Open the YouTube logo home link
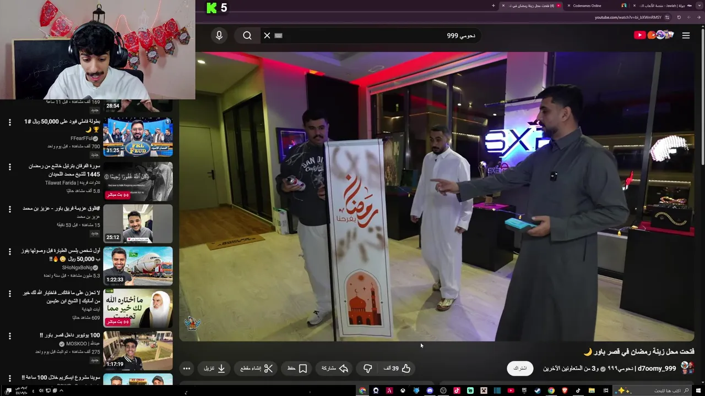The image size is (705, 396). [653, 35]
